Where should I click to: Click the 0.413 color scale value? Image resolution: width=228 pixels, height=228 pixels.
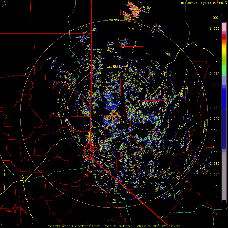(x=215, y=152)
